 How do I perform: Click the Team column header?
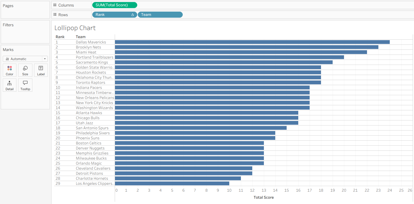pyautogui.click(x=81, y=37)
